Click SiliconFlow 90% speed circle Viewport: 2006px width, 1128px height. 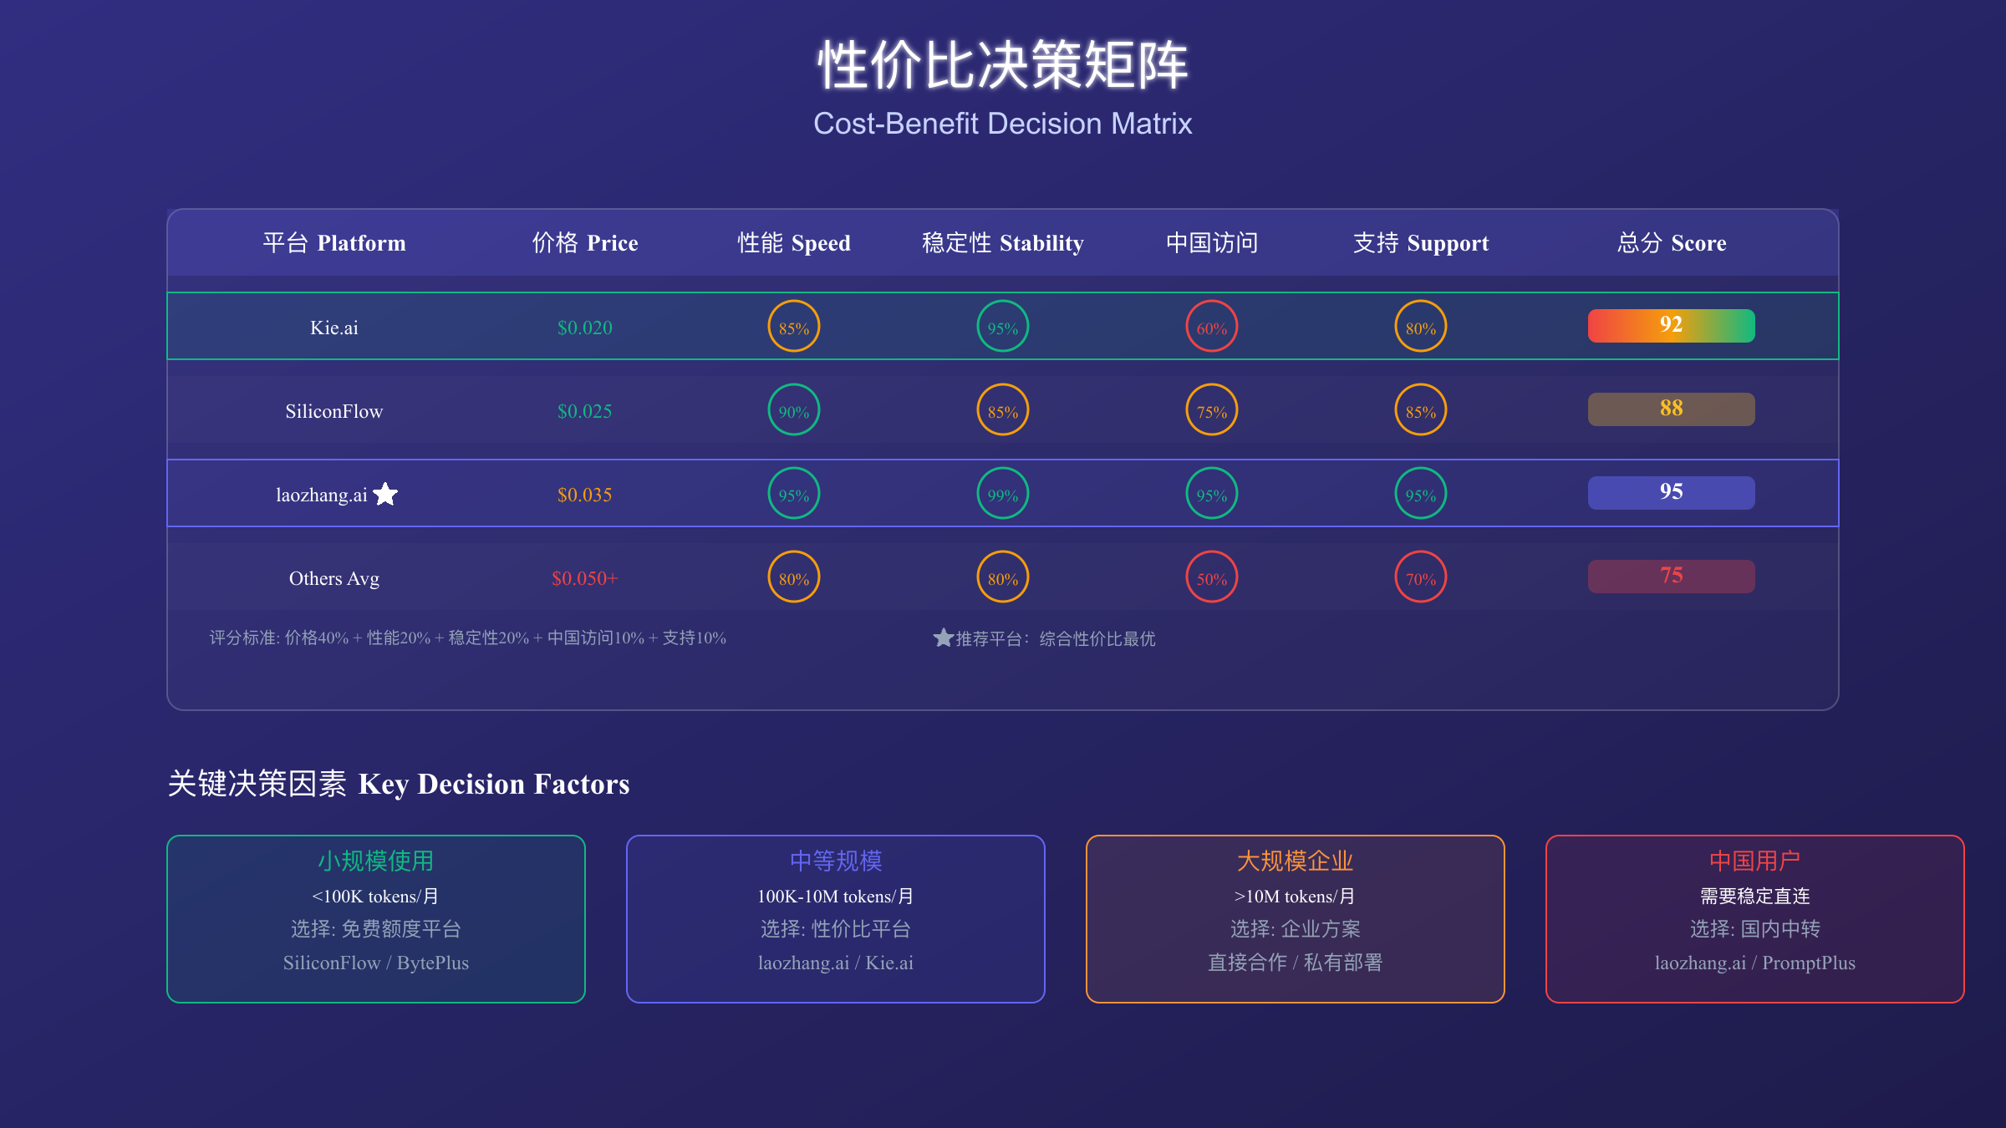pos(794,409)
